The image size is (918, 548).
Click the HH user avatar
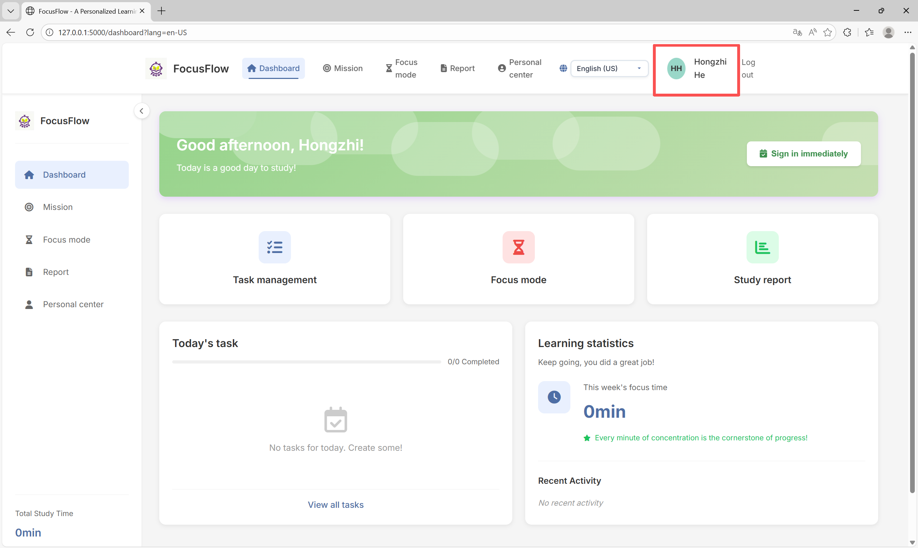(676, 68)
